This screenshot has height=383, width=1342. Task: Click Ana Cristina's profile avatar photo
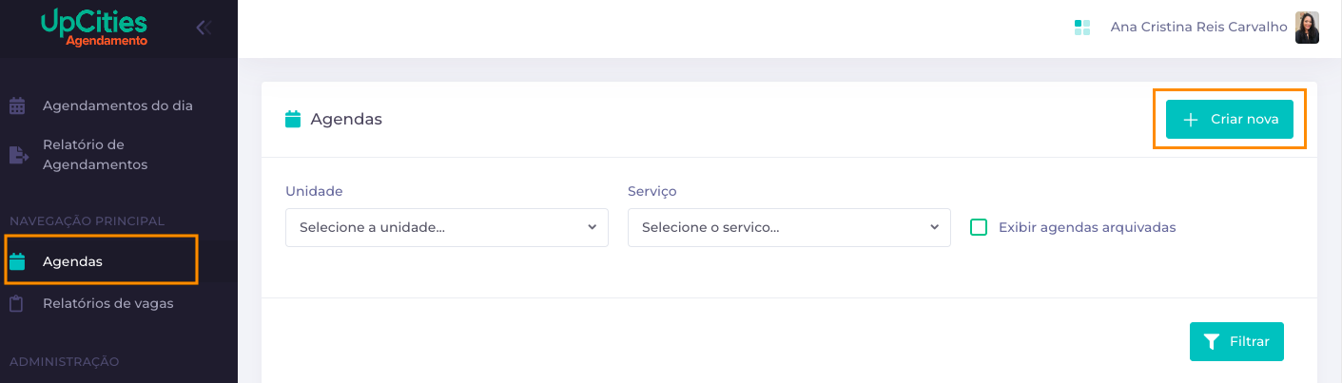1307,28
